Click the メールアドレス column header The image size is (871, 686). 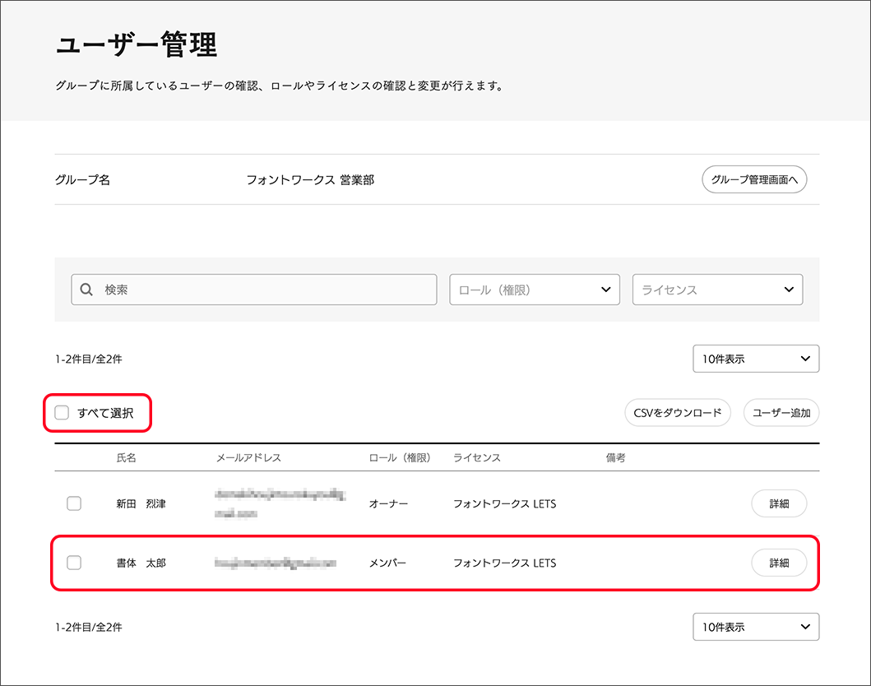pyautogui.click(x=248, y=457)
